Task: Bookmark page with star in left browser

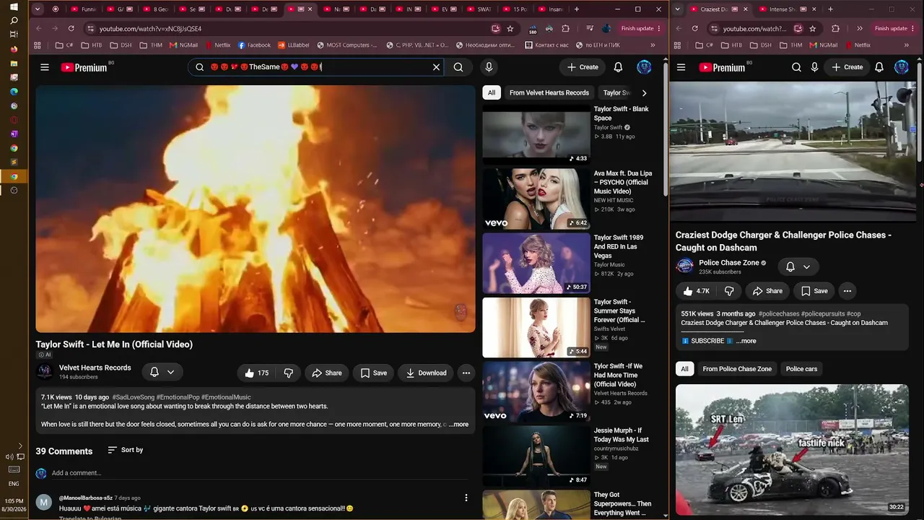Action: [x=510, y=29]
